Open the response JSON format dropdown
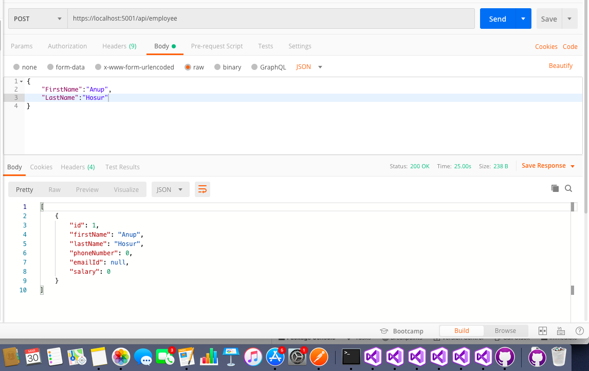Image resolution: width=589 pixels, height=371 pixels. (170, 189)
